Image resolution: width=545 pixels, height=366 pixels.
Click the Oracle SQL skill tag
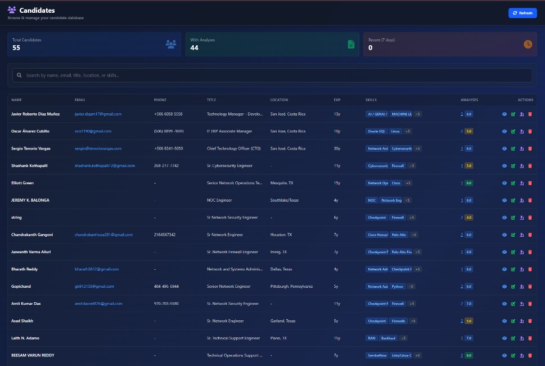click(376, 131)
